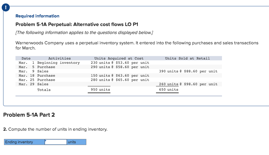Click '290 units @ $58.60 per unit' cell
Screen dimensions: 269x155
click(x=120, y=67)
